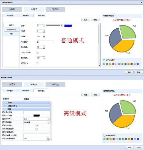144x150 pixels.
Task: Increase legend background transparency stepper showing 100
Action: [49, 138]
